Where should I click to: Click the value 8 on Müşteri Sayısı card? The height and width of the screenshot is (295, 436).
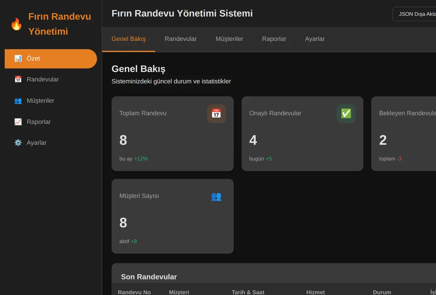point(123,223)
